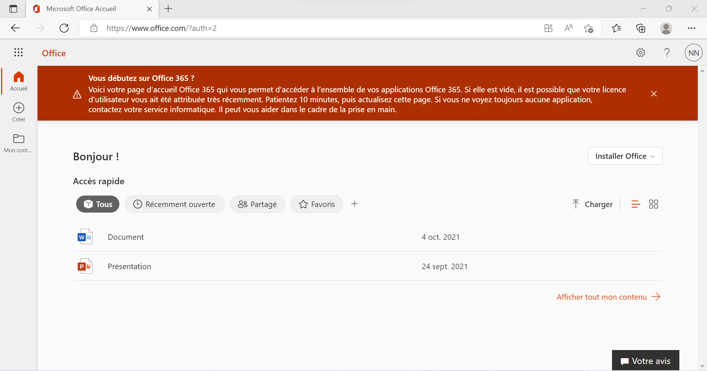The height and width of the screenshot is (371, 707).
Task: Go back in the browser
Action: pos(15,28)
